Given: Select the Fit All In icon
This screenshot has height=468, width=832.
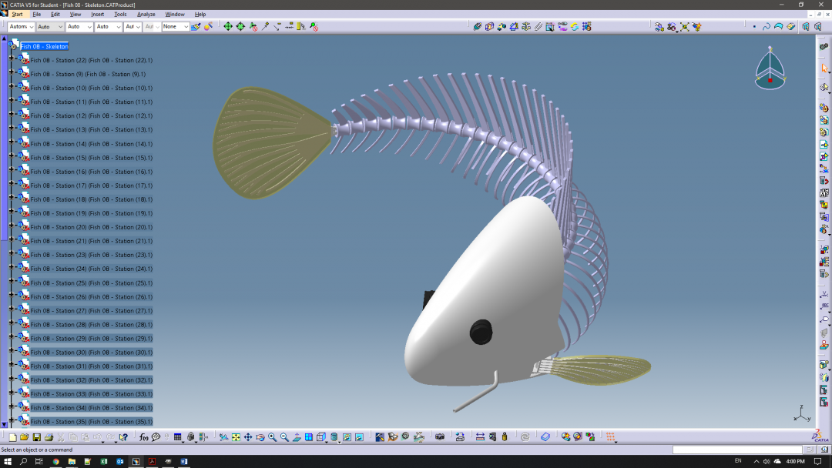Looking at the screenshot, I should point(235,439).
